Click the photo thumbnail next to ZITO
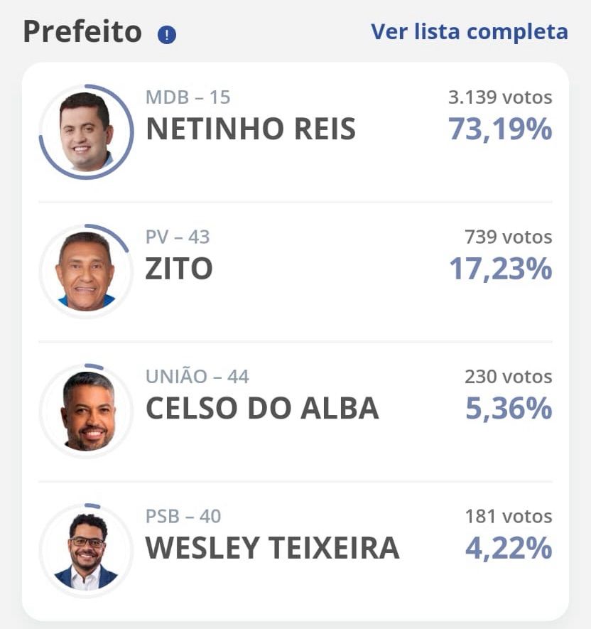 pos(86,272)
